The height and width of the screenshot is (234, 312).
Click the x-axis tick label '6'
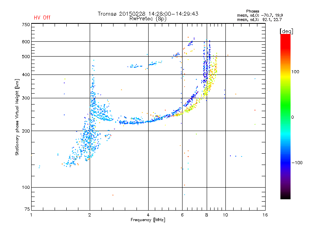pos(182,215)
